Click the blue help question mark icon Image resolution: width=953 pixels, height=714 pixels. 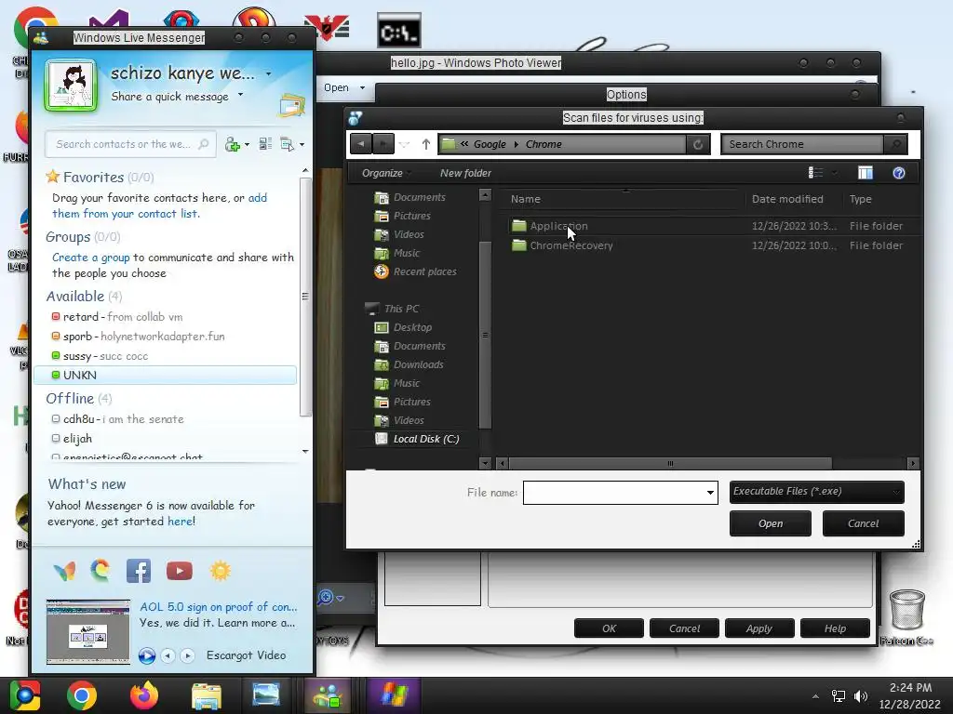pos(899,173)
